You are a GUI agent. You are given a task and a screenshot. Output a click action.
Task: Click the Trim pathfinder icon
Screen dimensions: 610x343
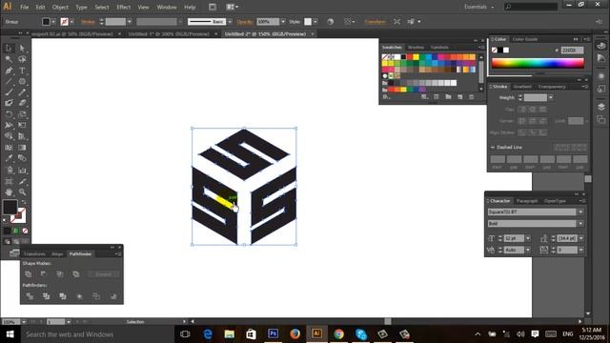coord(46,296)
